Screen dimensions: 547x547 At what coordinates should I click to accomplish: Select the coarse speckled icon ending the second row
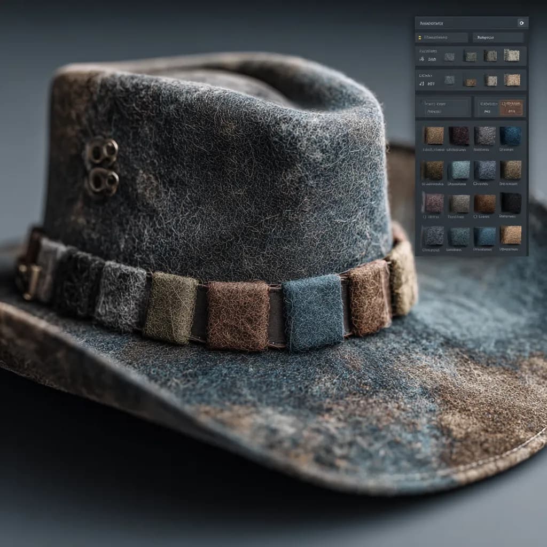point(512,80)
